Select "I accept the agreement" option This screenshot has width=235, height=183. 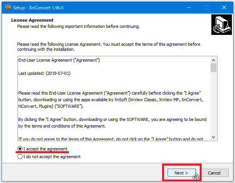[20, 149]
